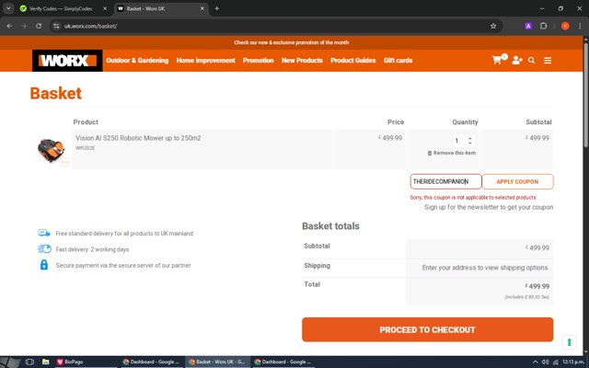The image size is (589, 368).
Task: Click the secure payment lock icon
Action: coord(44,265)
